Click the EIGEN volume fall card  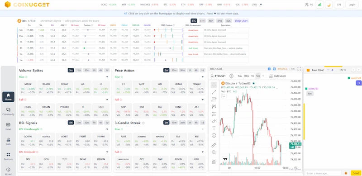pyautogui.click(x=28, y=111)
